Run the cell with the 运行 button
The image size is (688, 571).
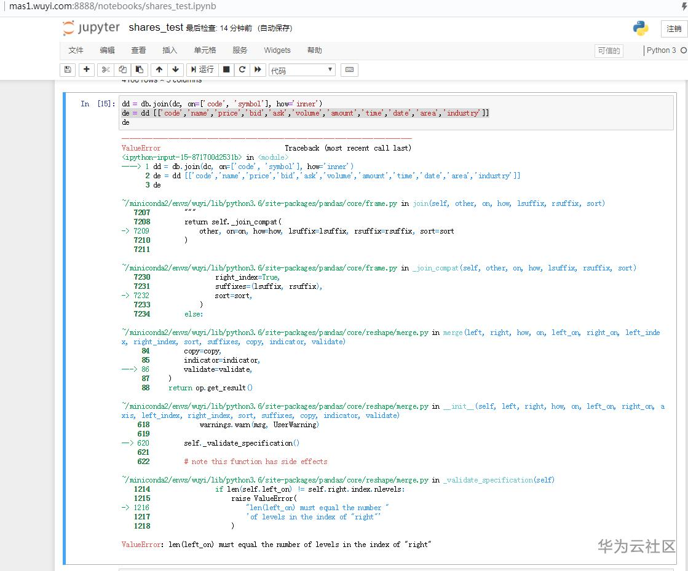[x=202, y=69]
